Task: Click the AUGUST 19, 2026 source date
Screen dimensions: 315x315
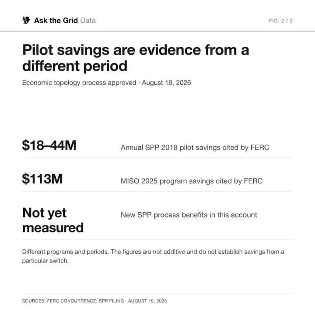Action: 147,301
